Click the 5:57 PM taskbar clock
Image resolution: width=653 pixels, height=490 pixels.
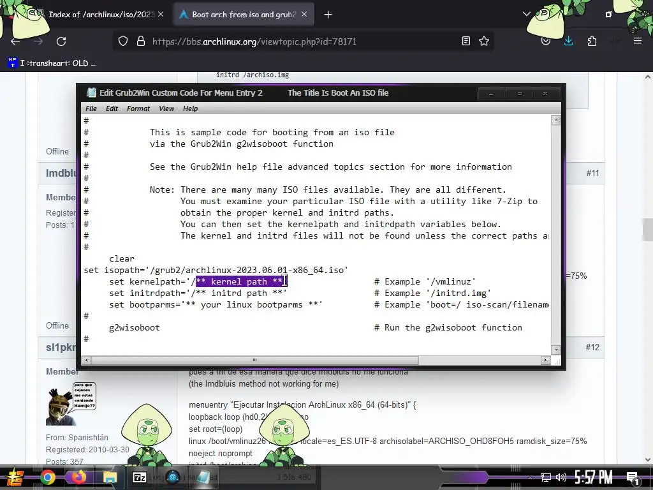point(594,477)
